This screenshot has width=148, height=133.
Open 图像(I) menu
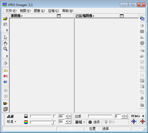point(39,11)
